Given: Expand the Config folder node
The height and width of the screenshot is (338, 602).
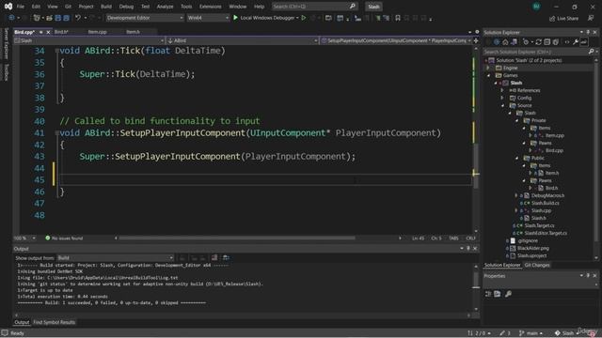Looking at the screenshot, I should [x=502, y=98].
